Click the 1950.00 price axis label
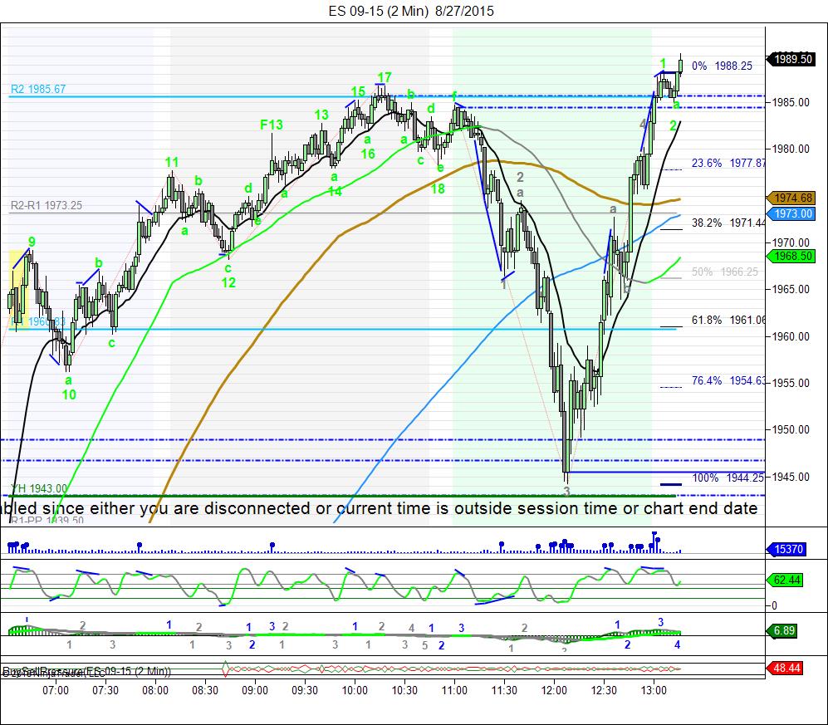The image size is (828, 725). (791, 430)
